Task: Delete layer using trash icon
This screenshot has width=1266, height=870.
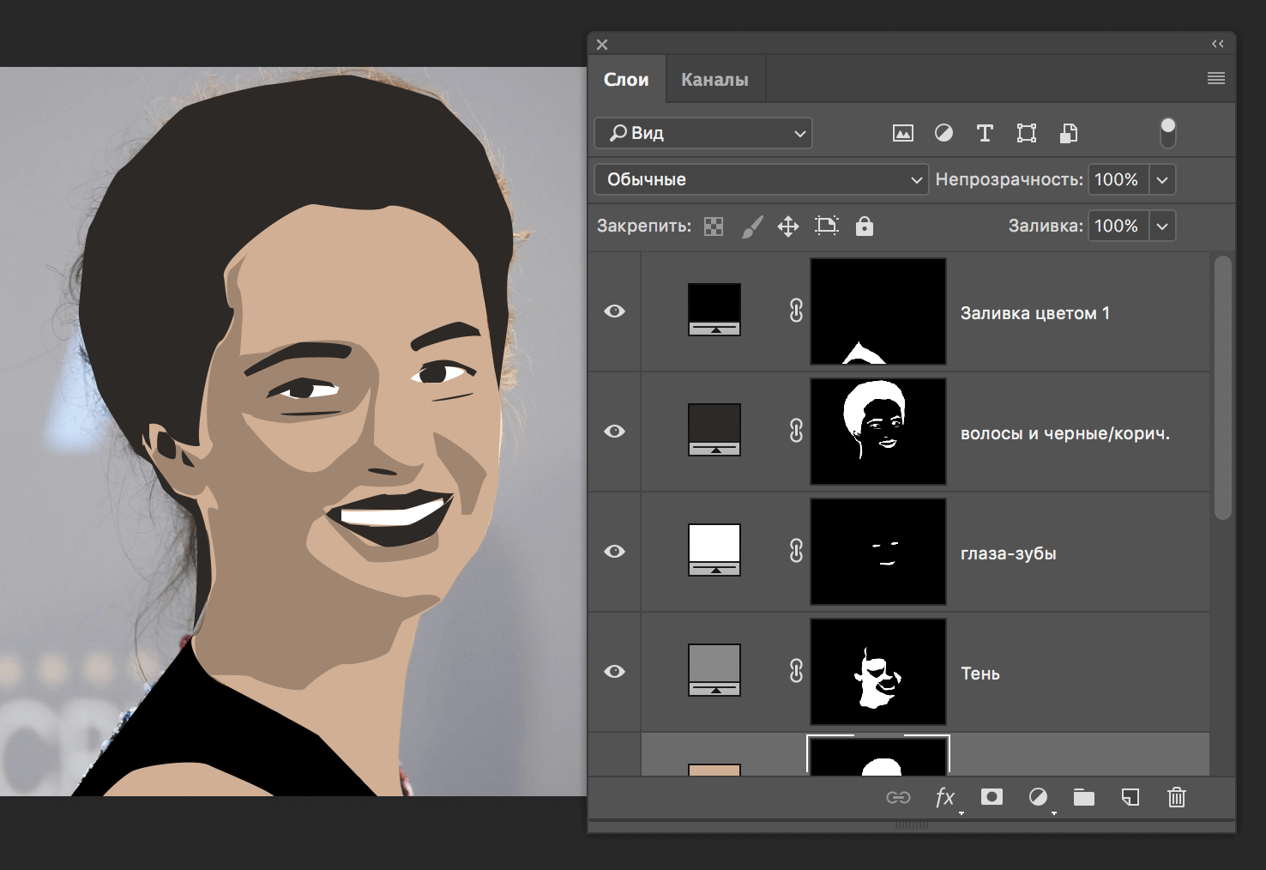Action: click(x=1176, y=797)
